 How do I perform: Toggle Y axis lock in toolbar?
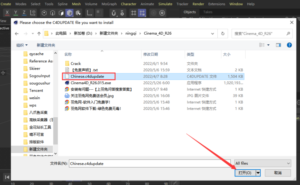pyautogui.click(x=16, y=13)
